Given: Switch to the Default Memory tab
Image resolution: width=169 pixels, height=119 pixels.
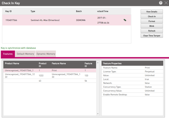Looking at the screenshot, I should (x=25, y=54).
